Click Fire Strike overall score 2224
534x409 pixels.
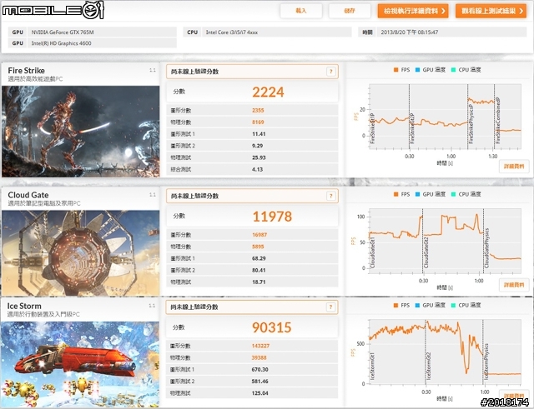(x=268, y=92)
